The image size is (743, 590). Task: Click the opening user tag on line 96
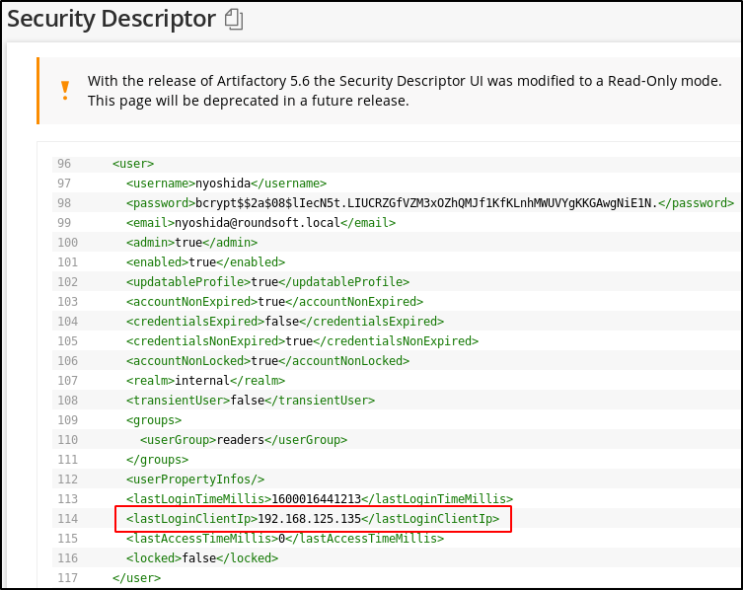(133, 164)
